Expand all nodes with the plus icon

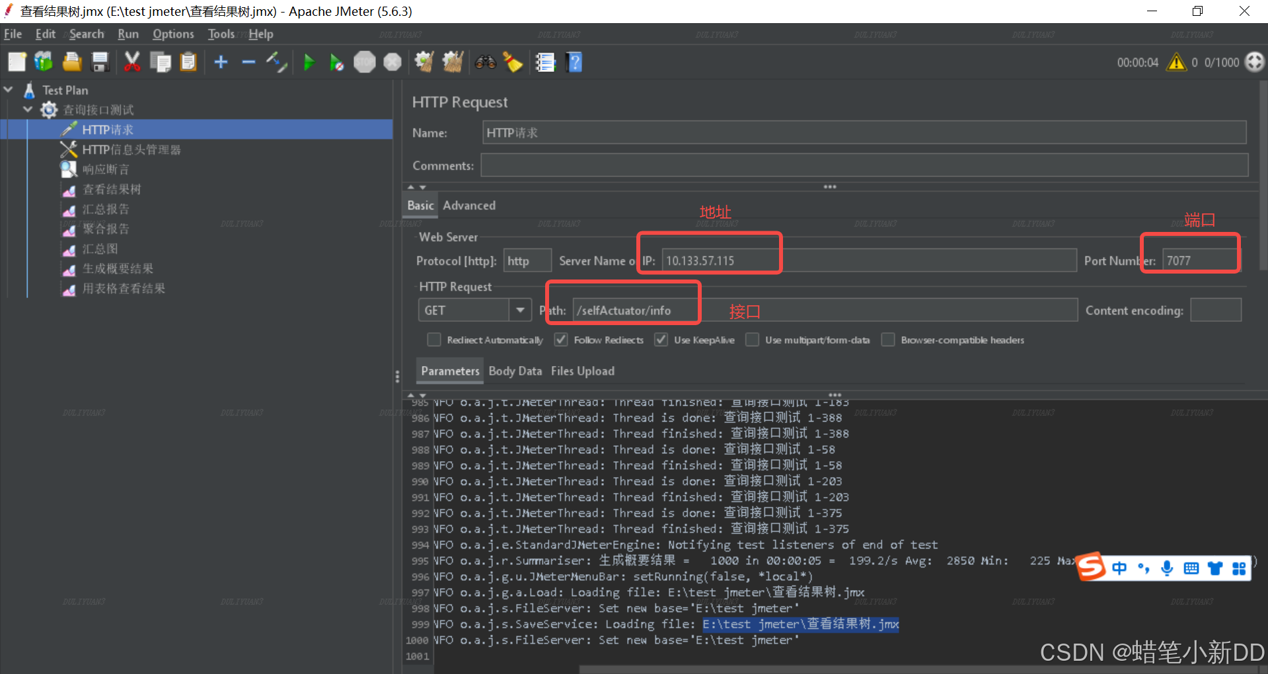pos(221,62)
